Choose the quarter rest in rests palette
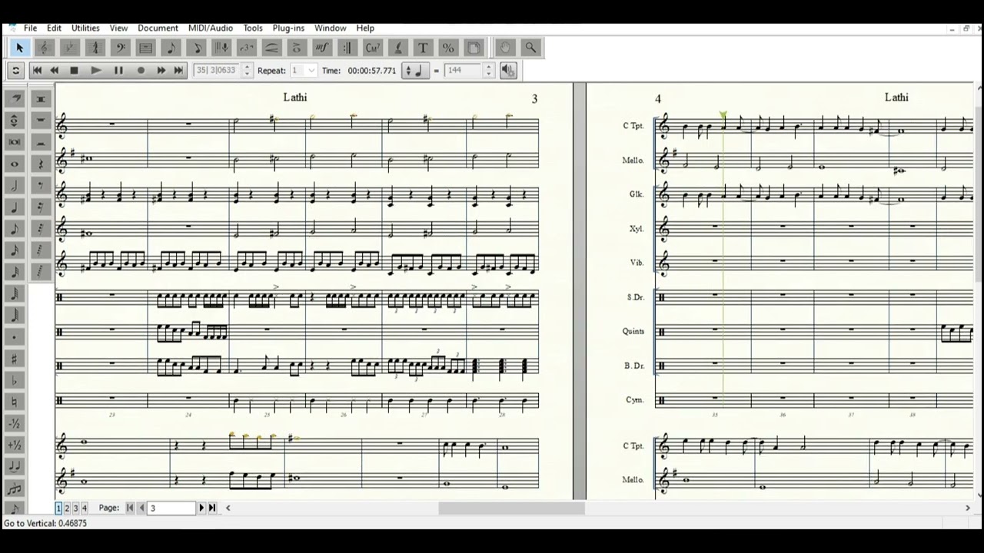 (x=42, y=164)
